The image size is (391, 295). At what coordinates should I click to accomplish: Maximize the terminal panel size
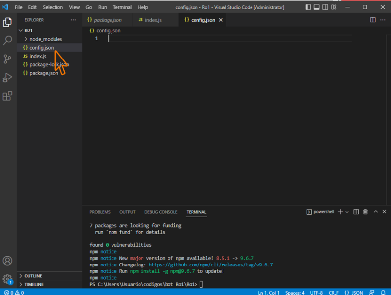(376, 212)
